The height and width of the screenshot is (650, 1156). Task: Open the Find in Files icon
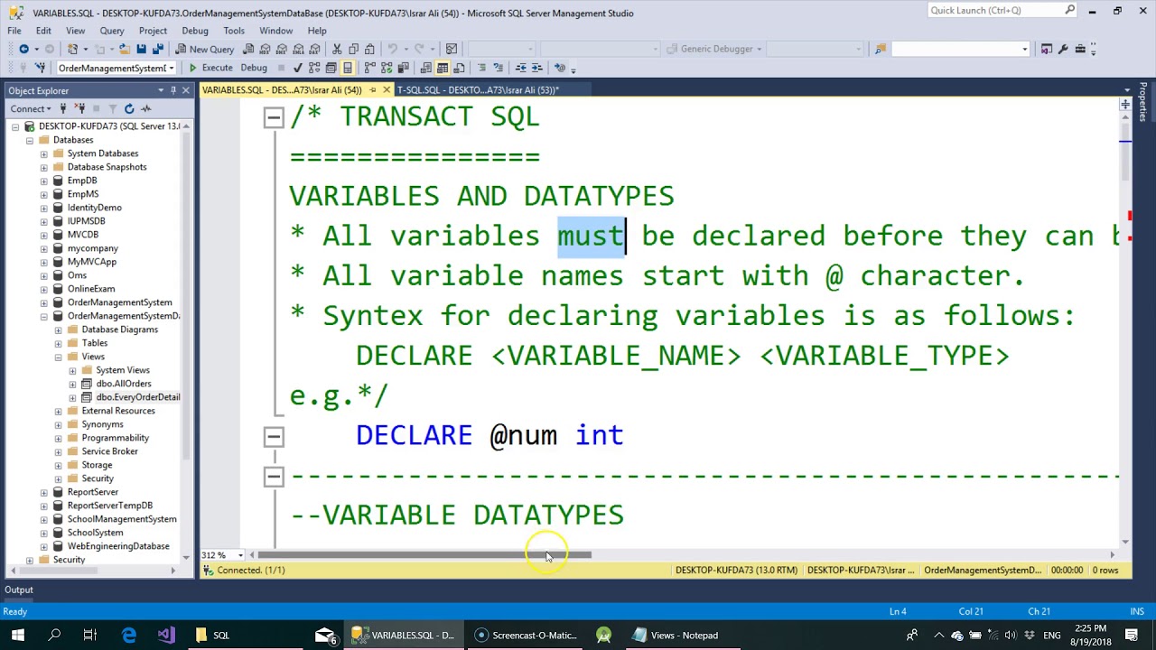880,49
